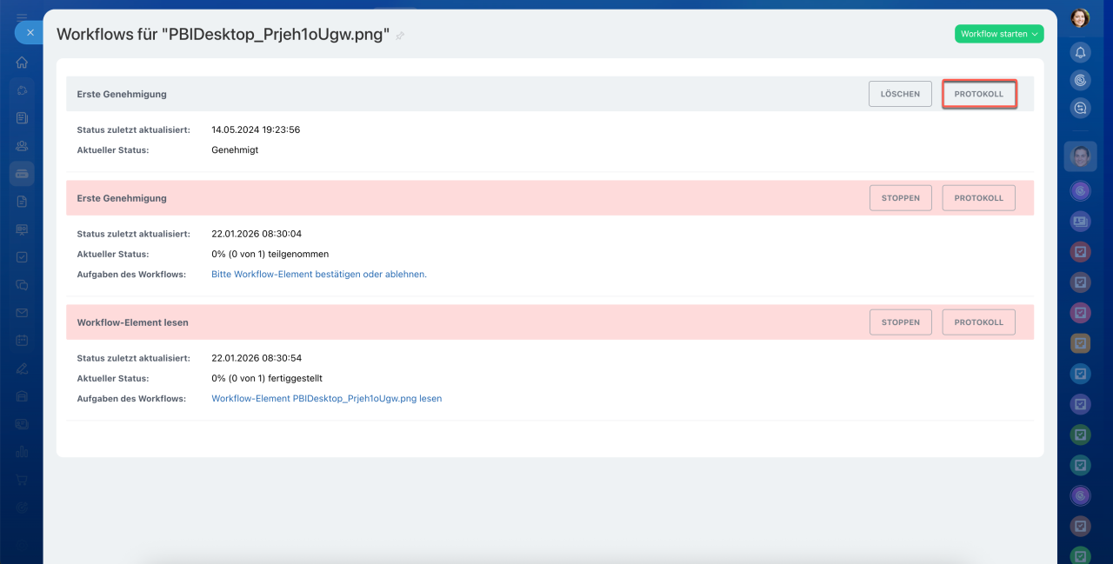The height and width of the screenshot is (564, 1113).
Task: Open PROTOKOLL of the approved Erste Genehmigung
Action: click(979, 94)
